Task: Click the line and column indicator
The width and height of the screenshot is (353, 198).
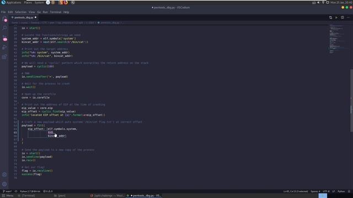Action: 296,191
